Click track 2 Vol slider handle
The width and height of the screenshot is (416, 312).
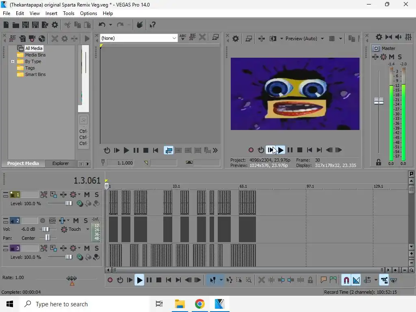point(45,229)
